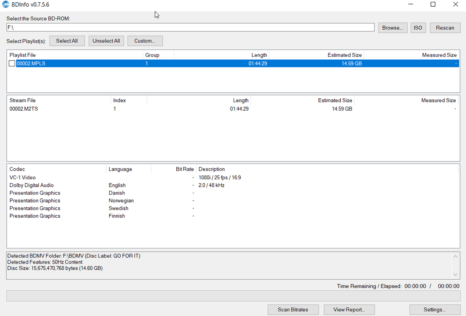Image resolution: width=466 pixels, height=316 pixels.
Task: Focus the source BD-ROM path field
Action: tap(190, 27)
